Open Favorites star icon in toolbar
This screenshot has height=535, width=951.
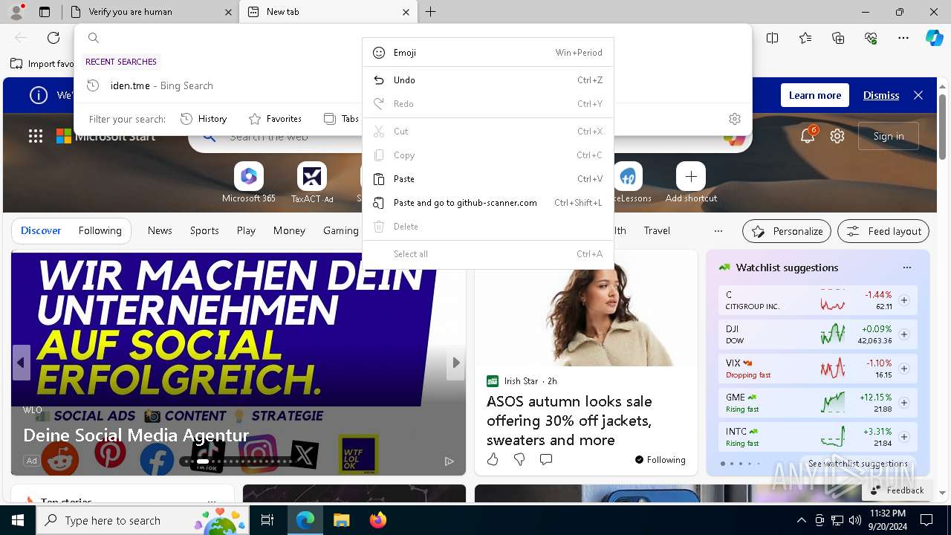coord(805,38)
